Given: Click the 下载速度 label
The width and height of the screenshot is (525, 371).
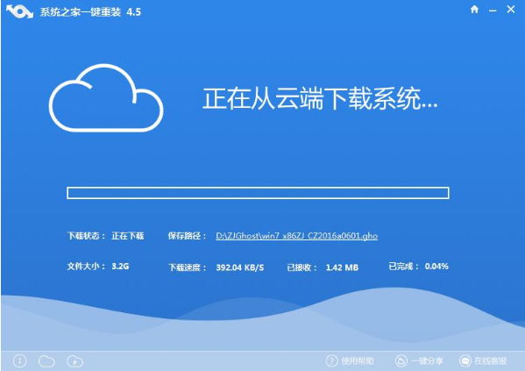Looking at the screenshot, I should coord(188,268).
